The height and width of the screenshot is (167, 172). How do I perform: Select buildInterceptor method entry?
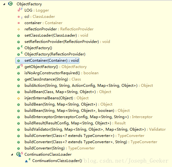(x=89, y=117)
